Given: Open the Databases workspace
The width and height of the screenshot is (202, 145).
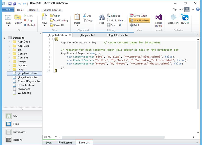Looking at the screenshot, I should (x=19, y=132).
